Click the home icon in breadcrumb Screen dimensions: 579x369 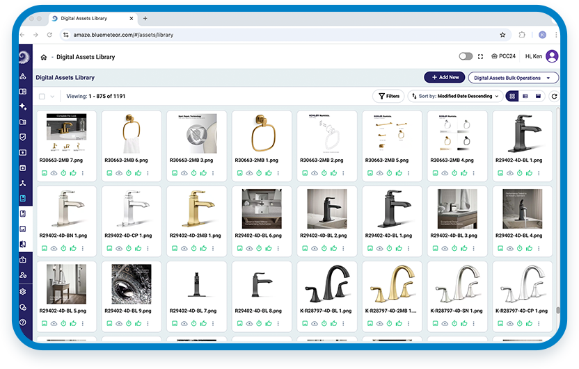point(44,57)
